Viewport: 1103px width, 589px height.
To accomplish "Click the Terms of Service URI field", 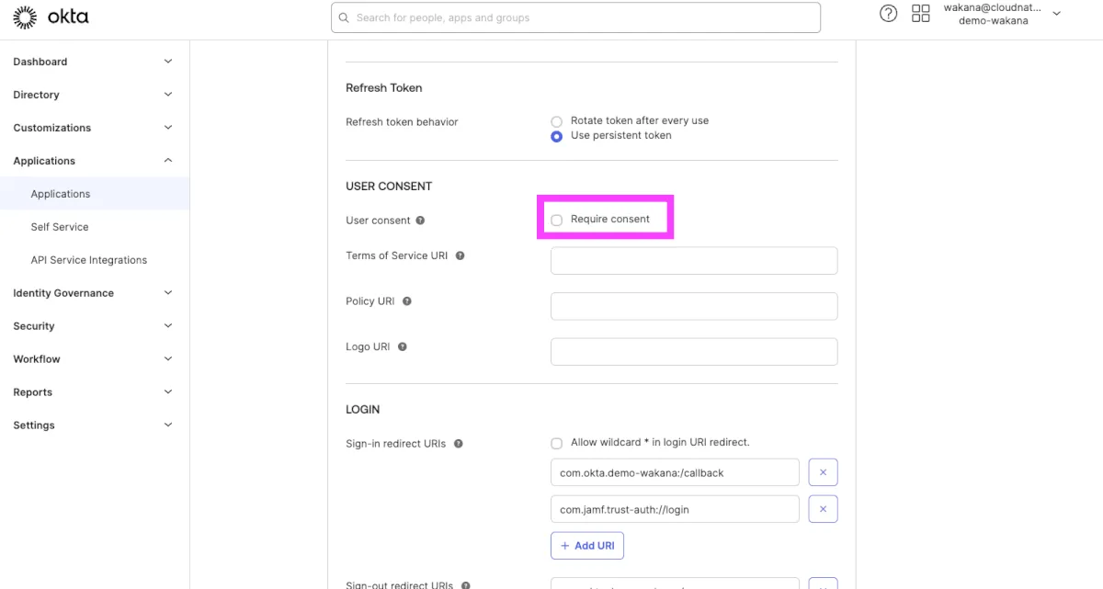I will click(694, 261).
